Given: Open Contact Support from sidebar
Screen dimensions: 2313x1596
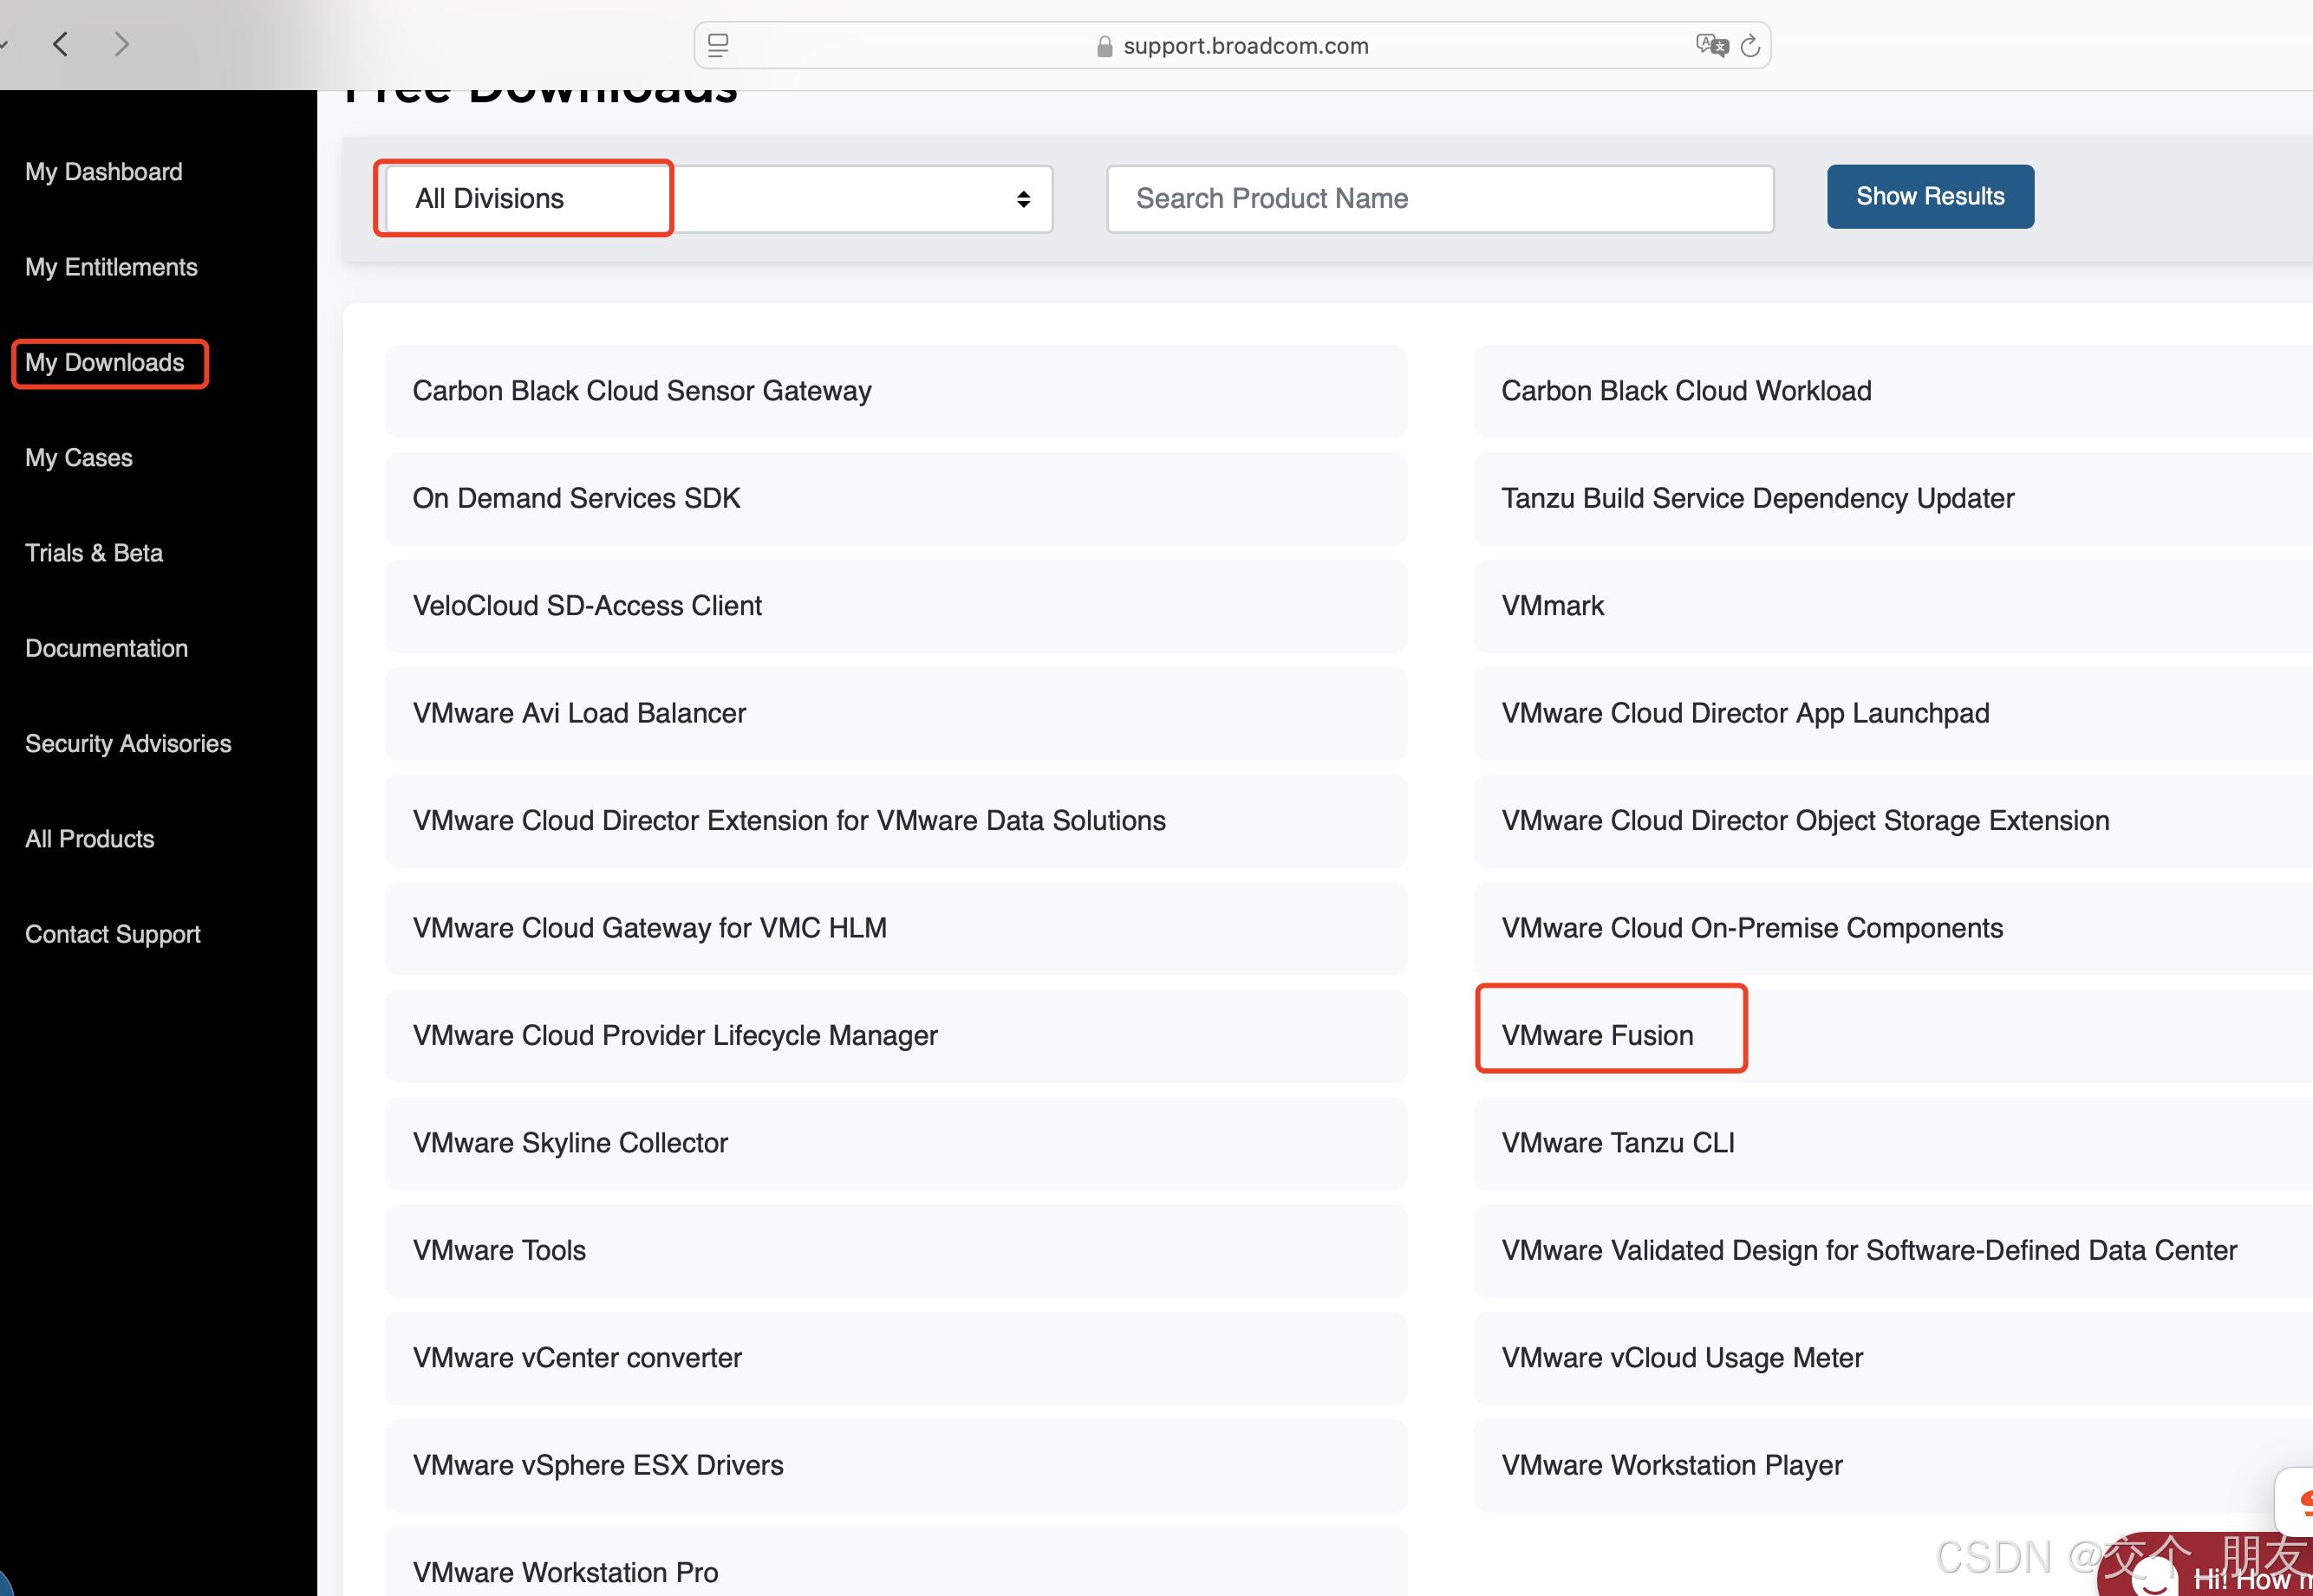Looking at the screenshot, I should (x=113, y=934).
